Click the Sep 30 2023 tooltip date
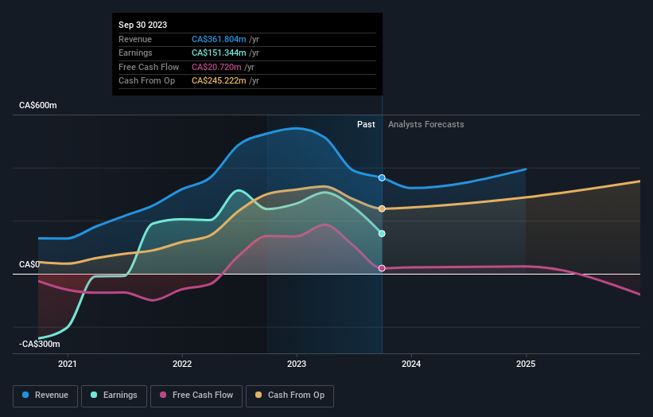The height and width of the screenshot is (417, 653). [x=143, y=25]
